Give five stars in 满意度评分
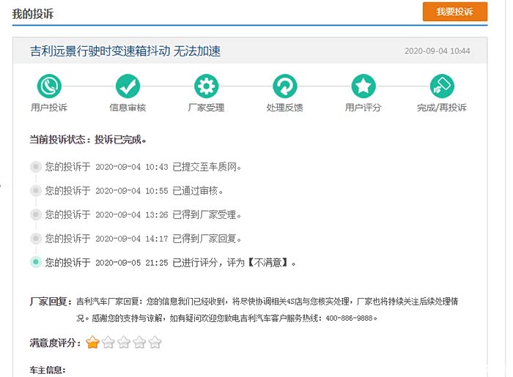Image resolution: width=513 pixels, height=377 pixels. point(155,342)
